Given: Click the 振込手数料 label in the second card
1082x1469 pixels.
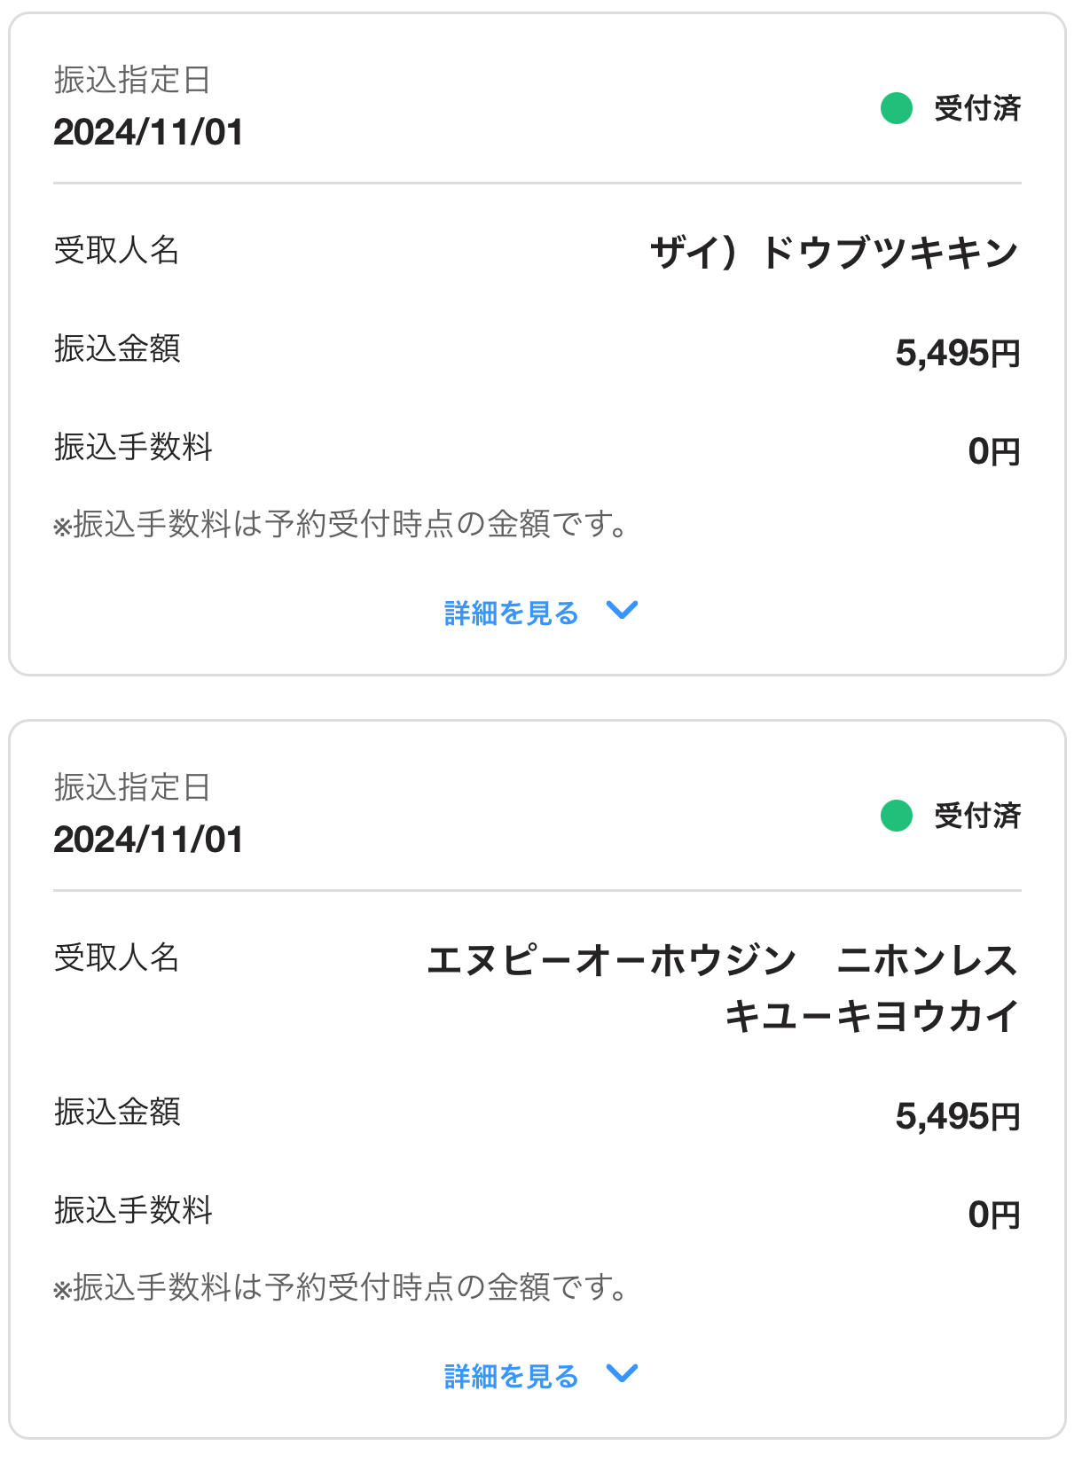Looking at the screenshot, I should click(133, 1210).
